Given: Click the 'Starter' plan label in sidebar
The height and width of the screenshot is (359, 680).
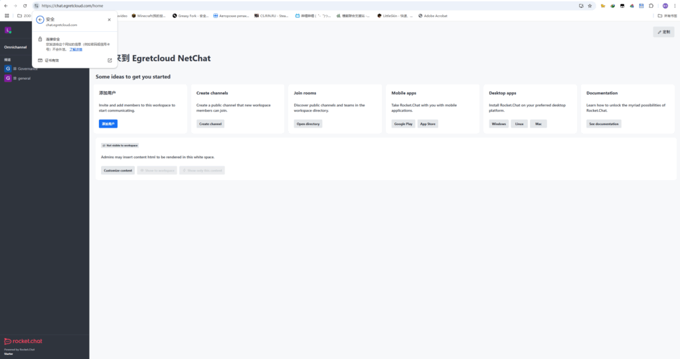Looking at the screenshot, I should click(9, 354).
